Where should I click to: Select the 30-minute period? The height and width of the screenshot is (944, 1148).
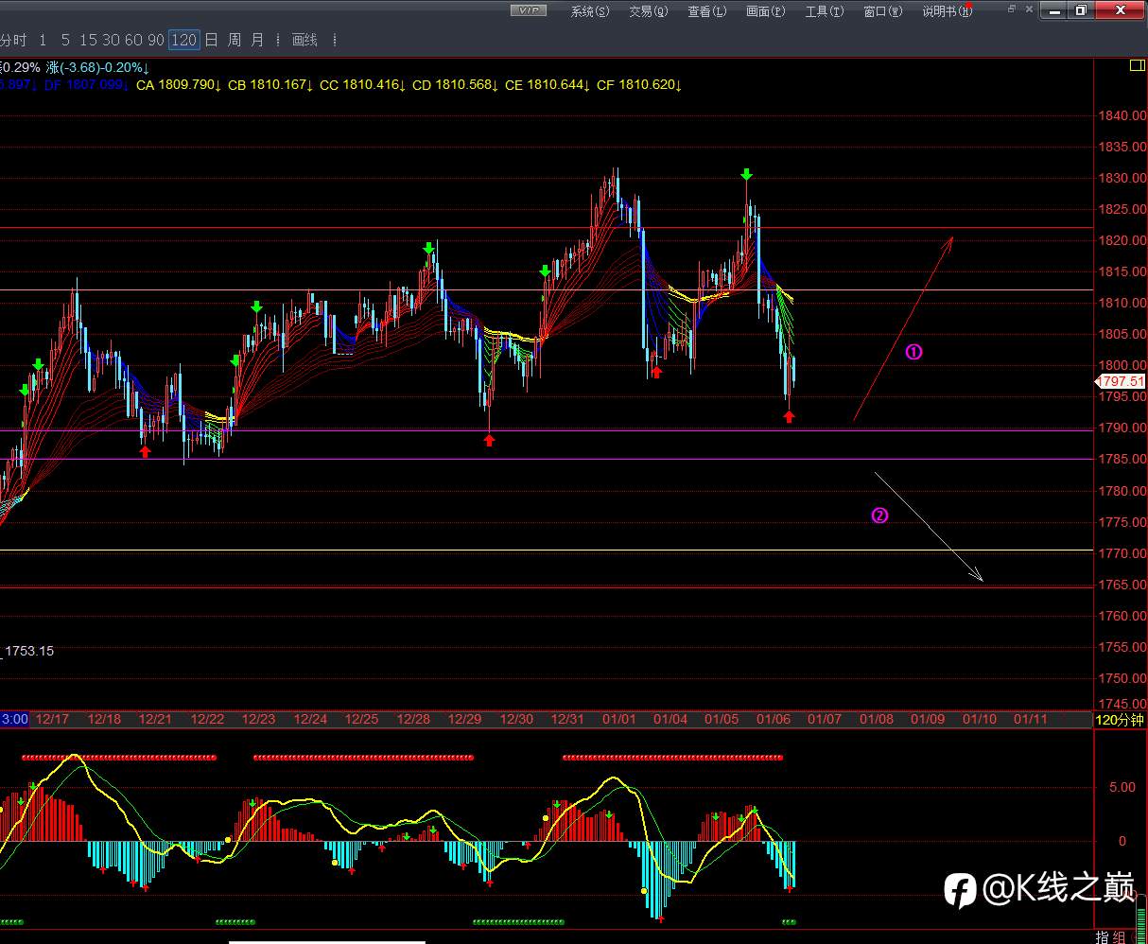(111, 40)
